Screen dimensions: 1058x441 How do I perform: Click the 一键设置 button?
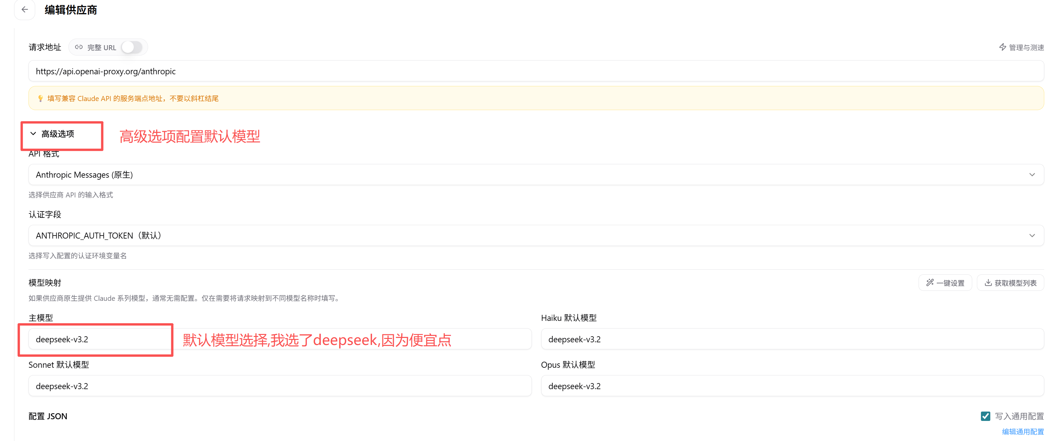pos(945,283)
